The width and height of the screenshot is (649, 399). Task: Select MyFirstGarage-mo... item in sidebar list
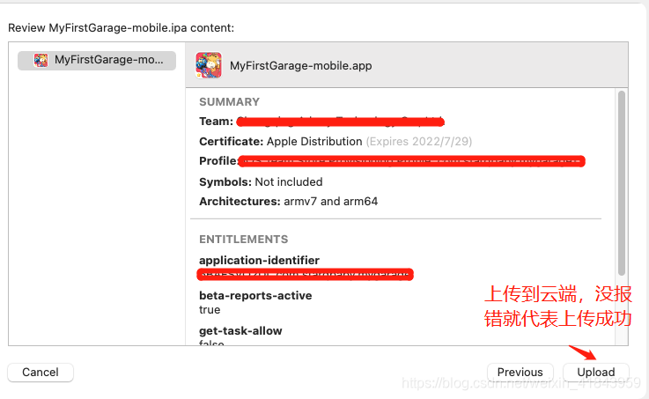pos(97,60)
